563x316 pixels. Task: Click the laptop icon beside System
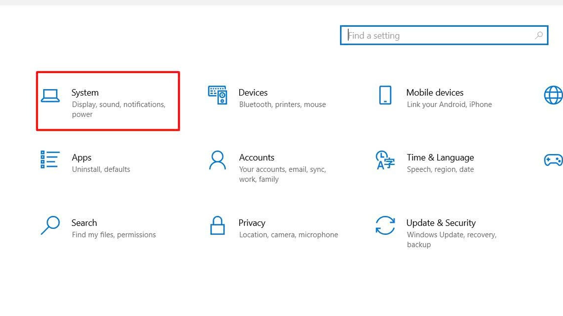[50, 96]
